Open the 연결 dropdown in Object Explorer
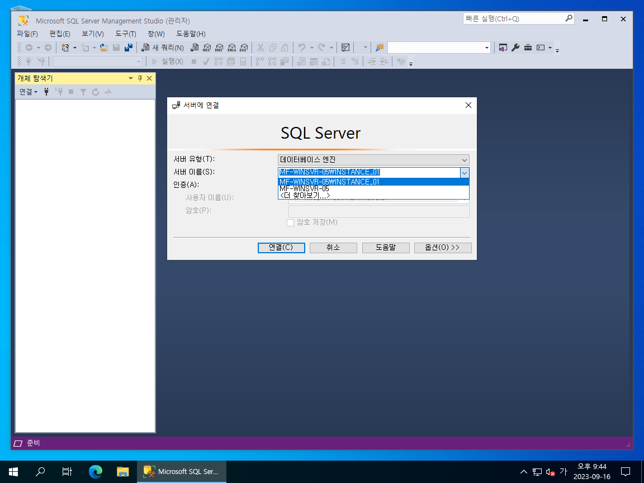The image size is (644, 483). pyautogui.click(x=29, y=92)
